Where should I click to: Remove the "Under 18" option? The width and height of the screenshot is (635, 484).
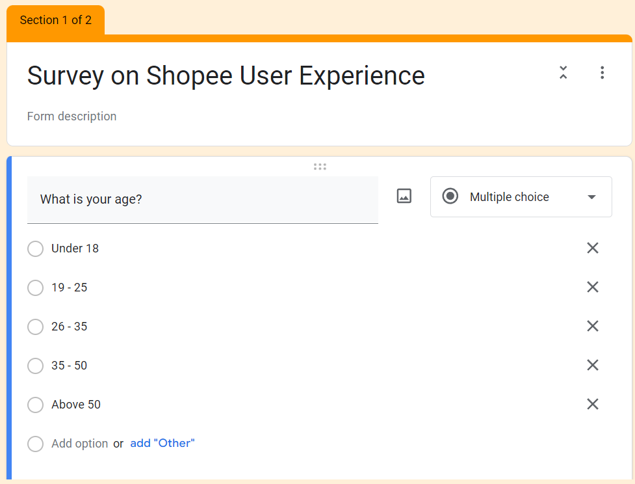tap(593, 248)
